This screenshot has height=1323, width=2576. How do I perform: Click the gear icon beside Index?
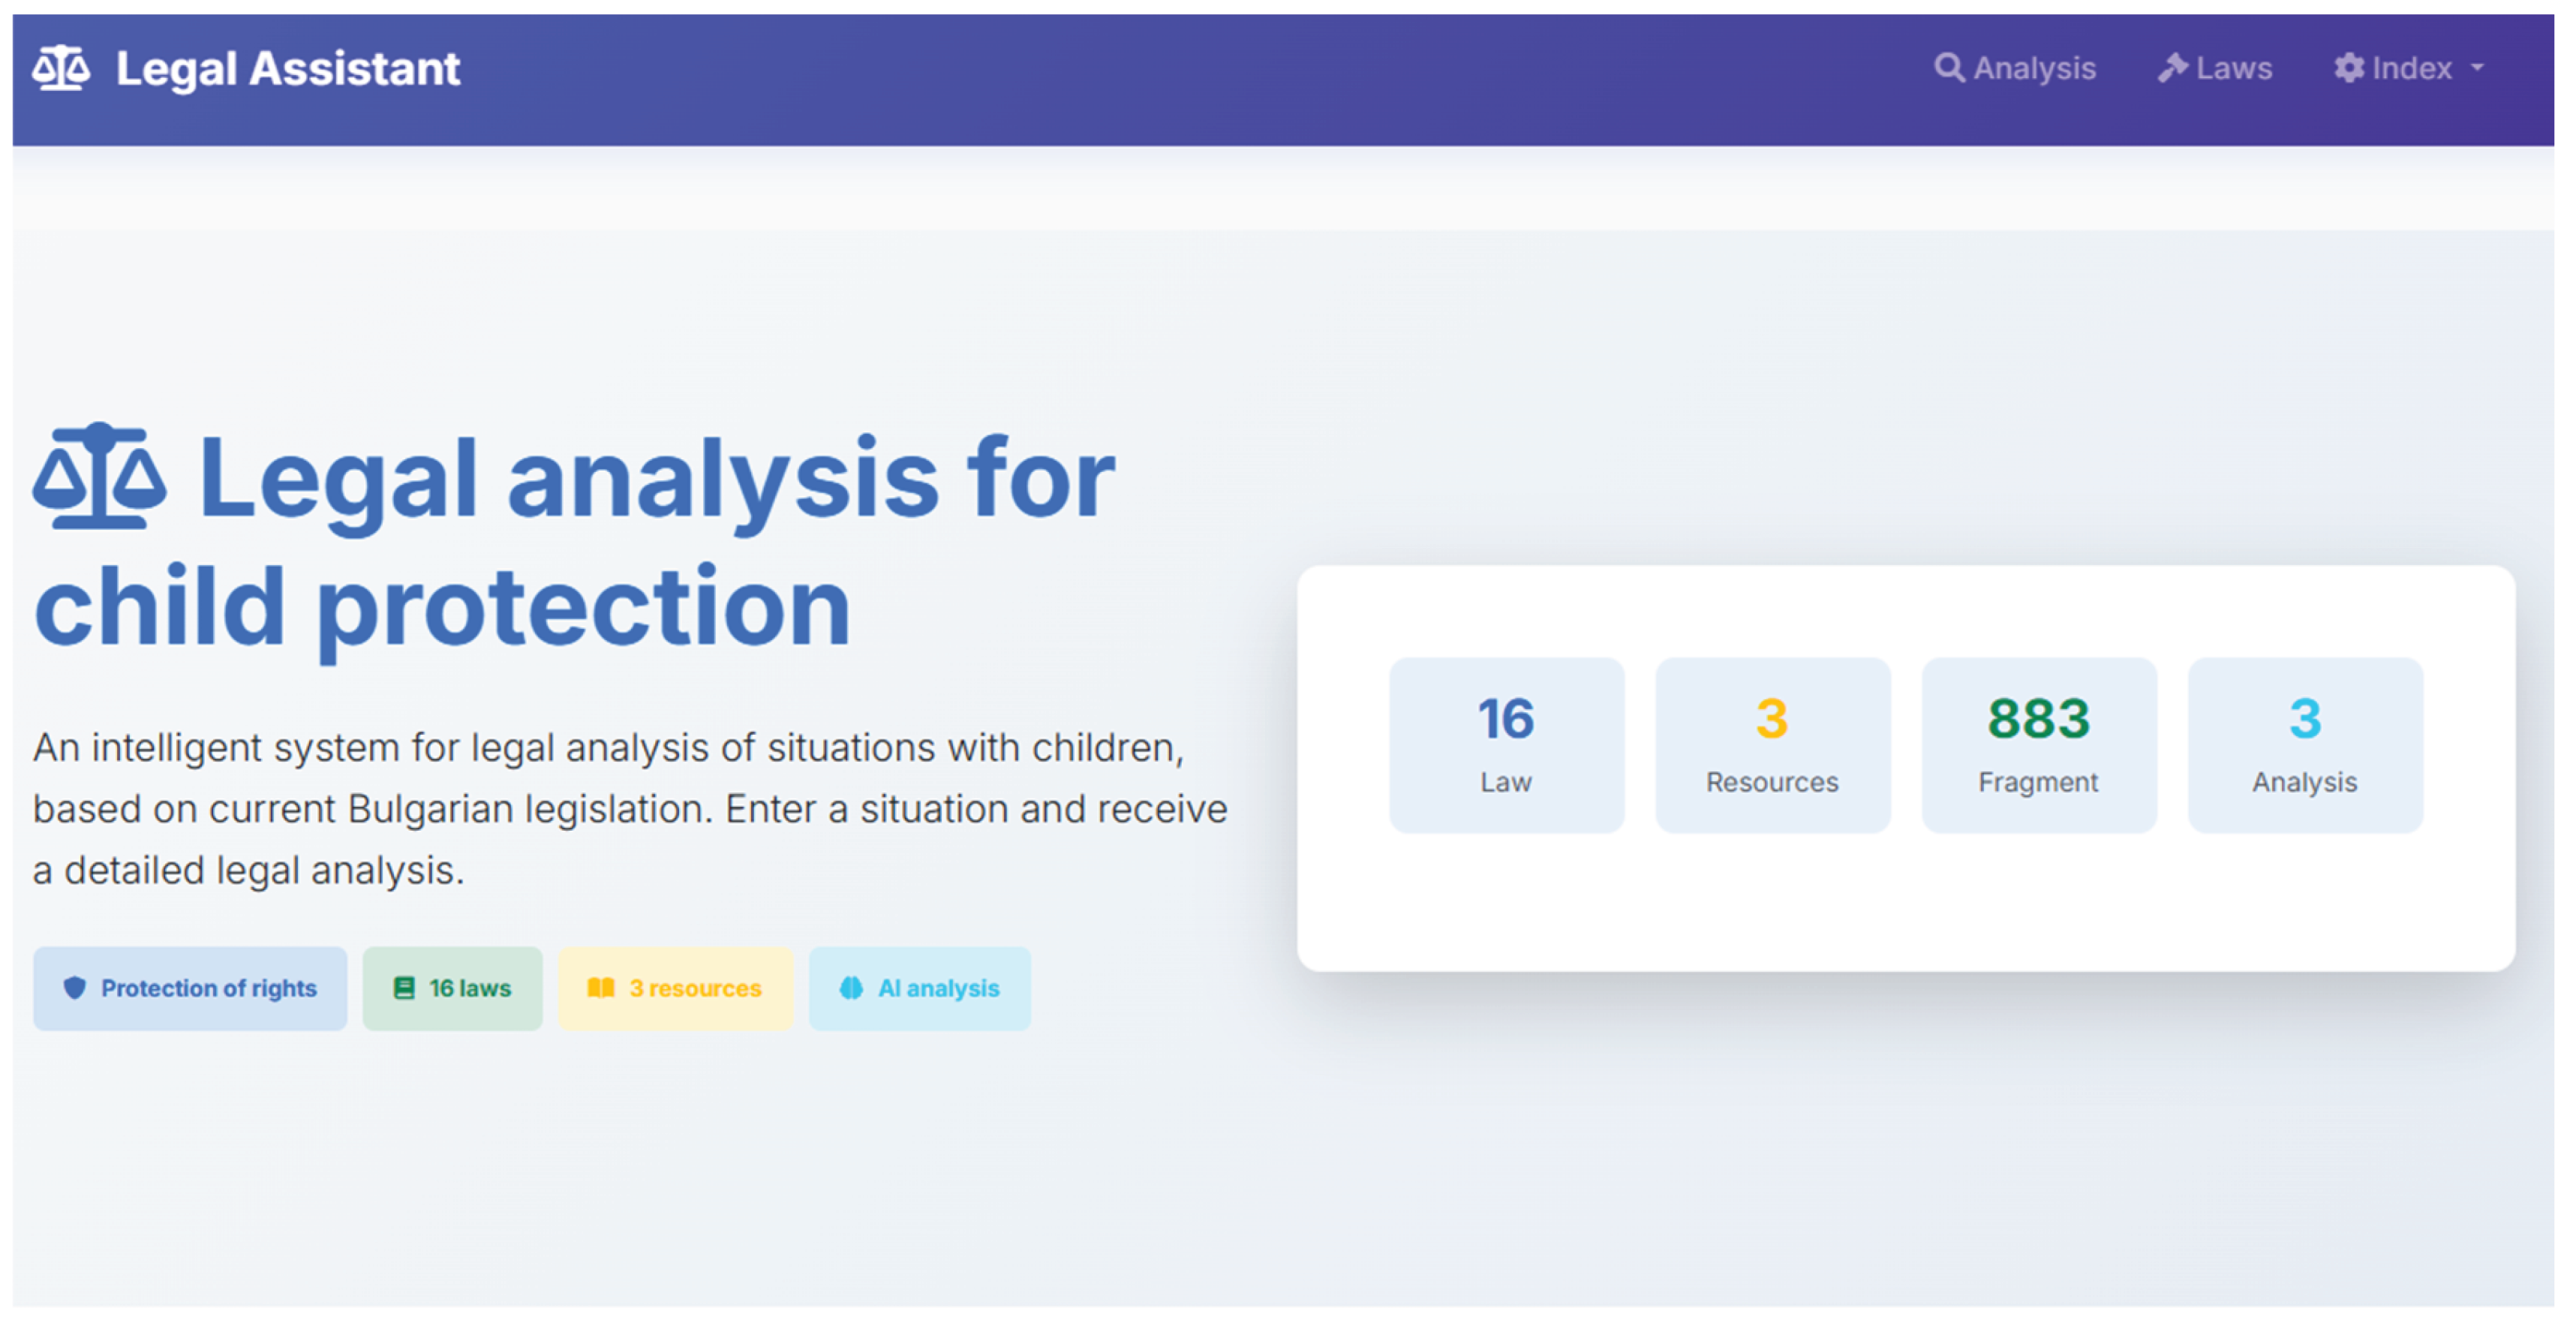2349,68
